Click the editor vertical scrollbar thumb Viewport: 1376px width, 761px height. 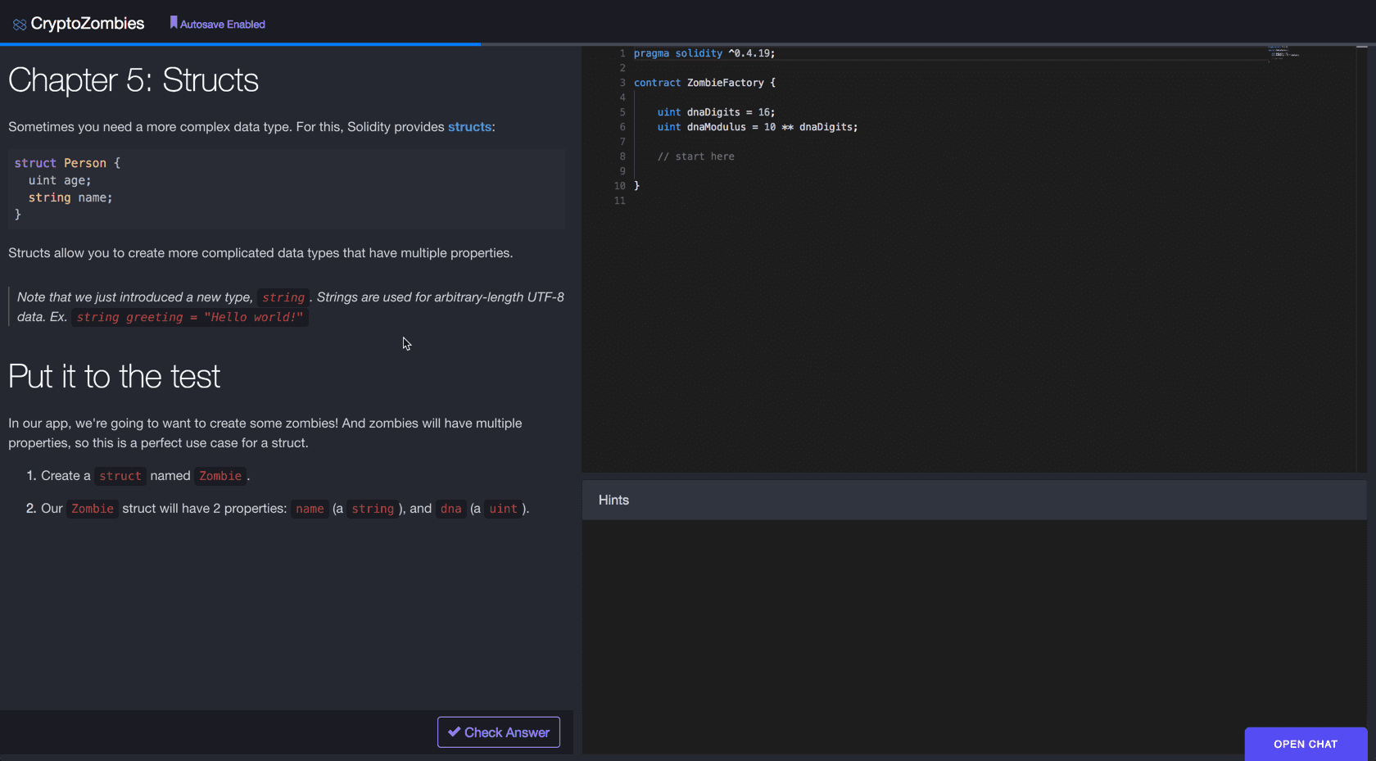(1361, 48)
